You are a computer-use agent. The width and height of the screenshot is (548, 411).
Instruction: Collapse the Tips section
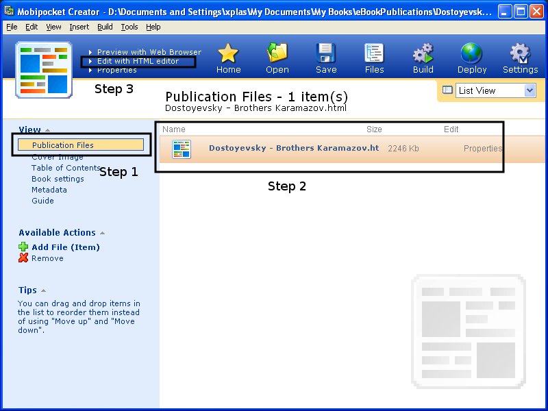click(43, 290)
